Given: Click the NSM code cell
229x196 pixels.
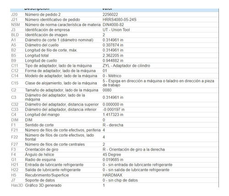Looking at the screenshot, I should click(16, 25).
